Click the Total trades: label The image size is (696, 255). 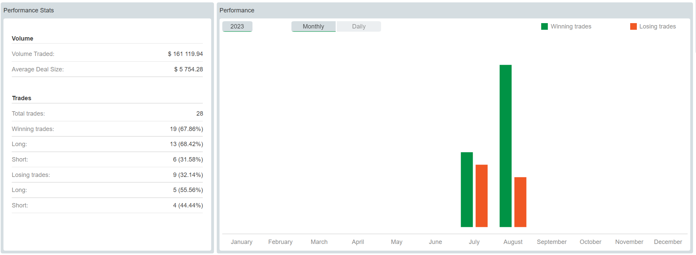(28, 114)
